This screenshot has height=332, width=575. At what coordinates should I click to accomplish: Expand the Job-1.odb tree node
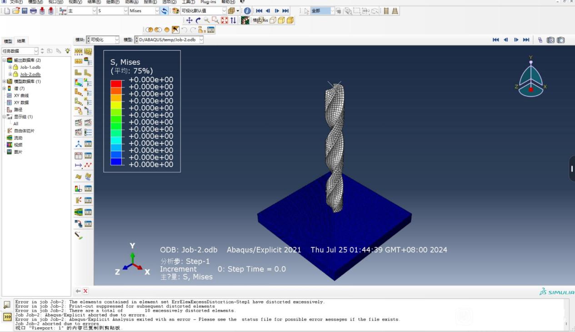[x=10, y=67]
